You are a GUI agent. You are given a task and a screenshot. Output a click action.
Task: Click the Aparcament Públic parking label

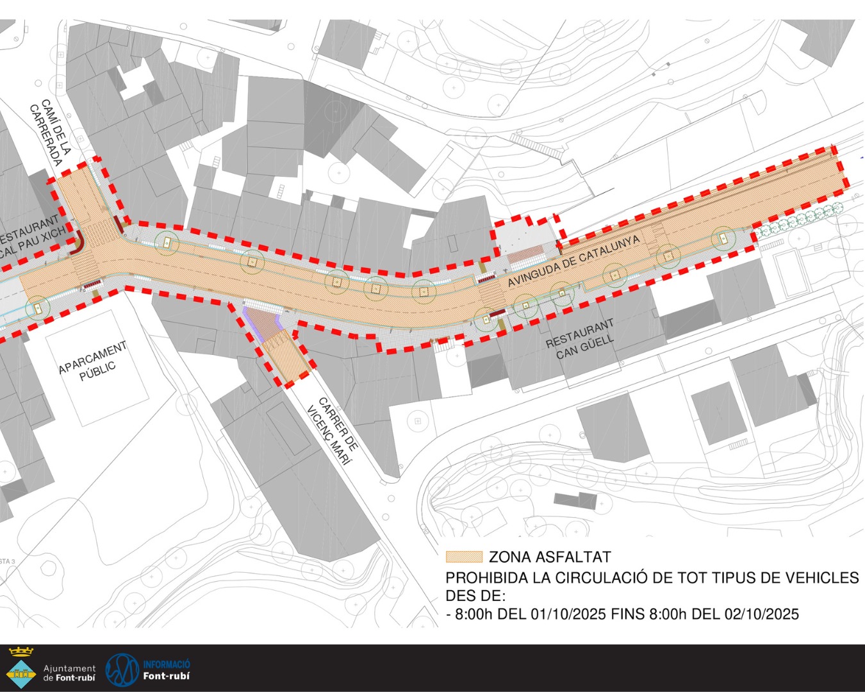pos(94,362)
